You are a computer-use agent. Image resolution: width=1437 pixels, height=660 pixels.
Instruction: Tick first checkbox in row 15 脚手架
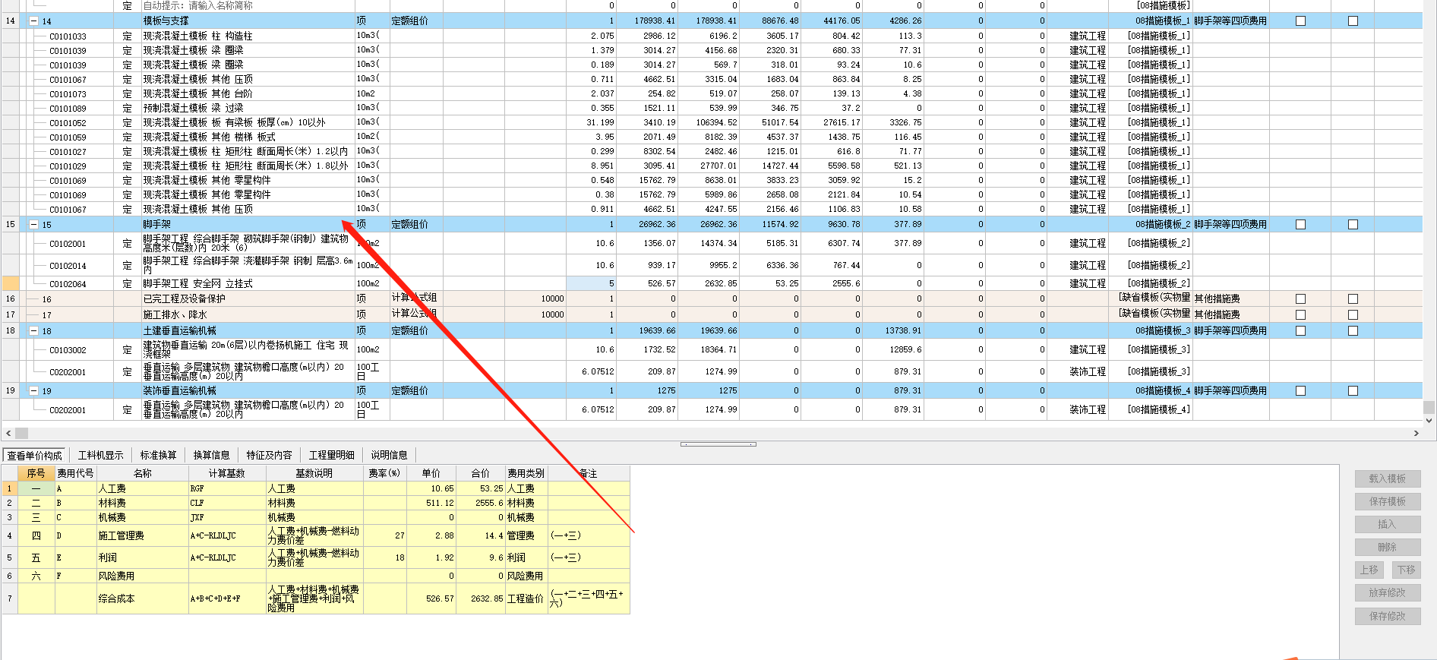1300,225
